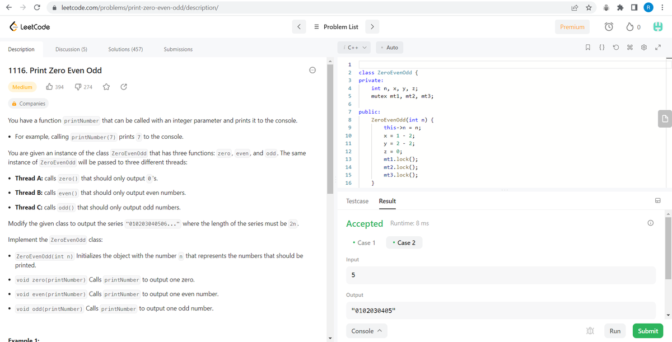This screenshot has width=672, height=342.
Task: Open the green profile avatar
Action: point(657,27)
